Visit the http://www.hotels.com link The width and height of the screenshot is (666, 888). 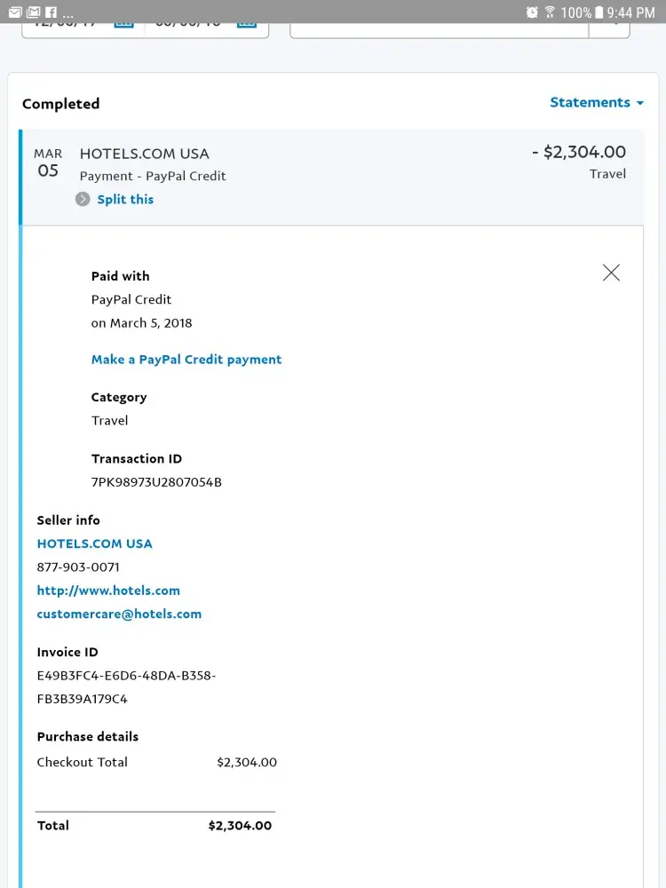click(108, 591)
